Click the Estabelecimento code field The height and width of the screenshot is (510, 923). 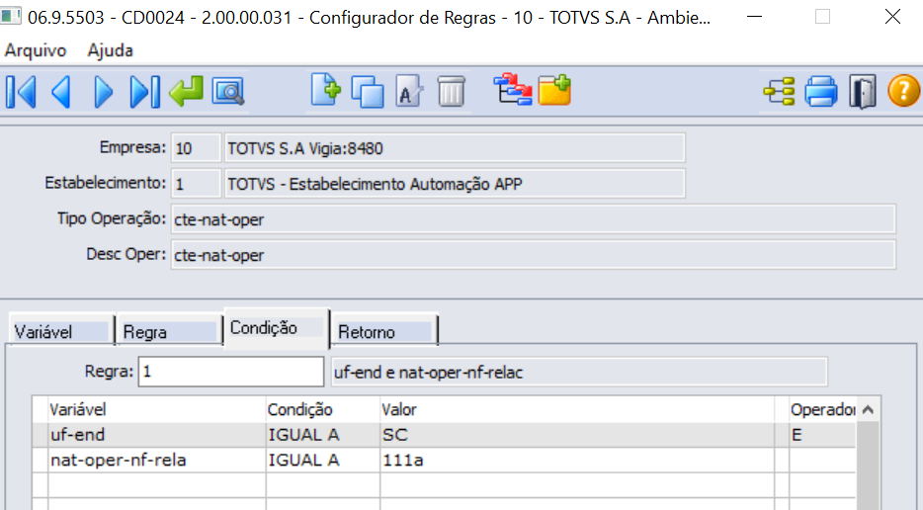tap(196, 184)
